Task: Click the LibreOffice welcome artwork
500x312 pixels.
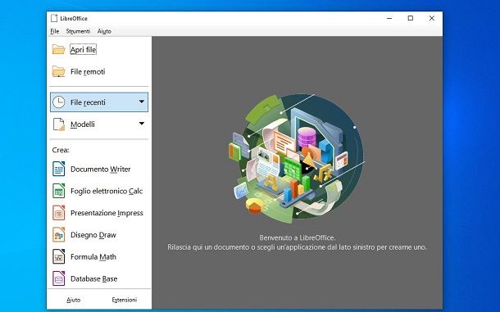Action: [297, 158]
